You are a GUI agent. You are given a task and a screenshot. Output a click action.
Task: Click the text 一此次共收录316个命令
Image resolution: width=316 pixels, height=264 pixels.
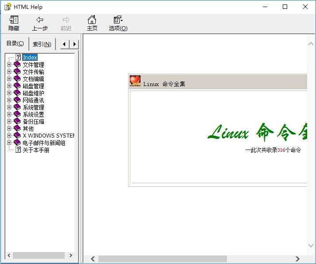coord(273,150)
